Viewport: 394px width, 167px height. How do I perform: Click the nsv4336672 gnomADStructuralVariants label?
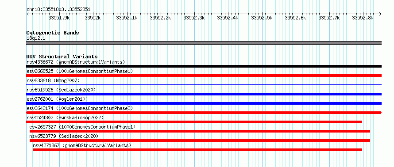pos(76,62)
